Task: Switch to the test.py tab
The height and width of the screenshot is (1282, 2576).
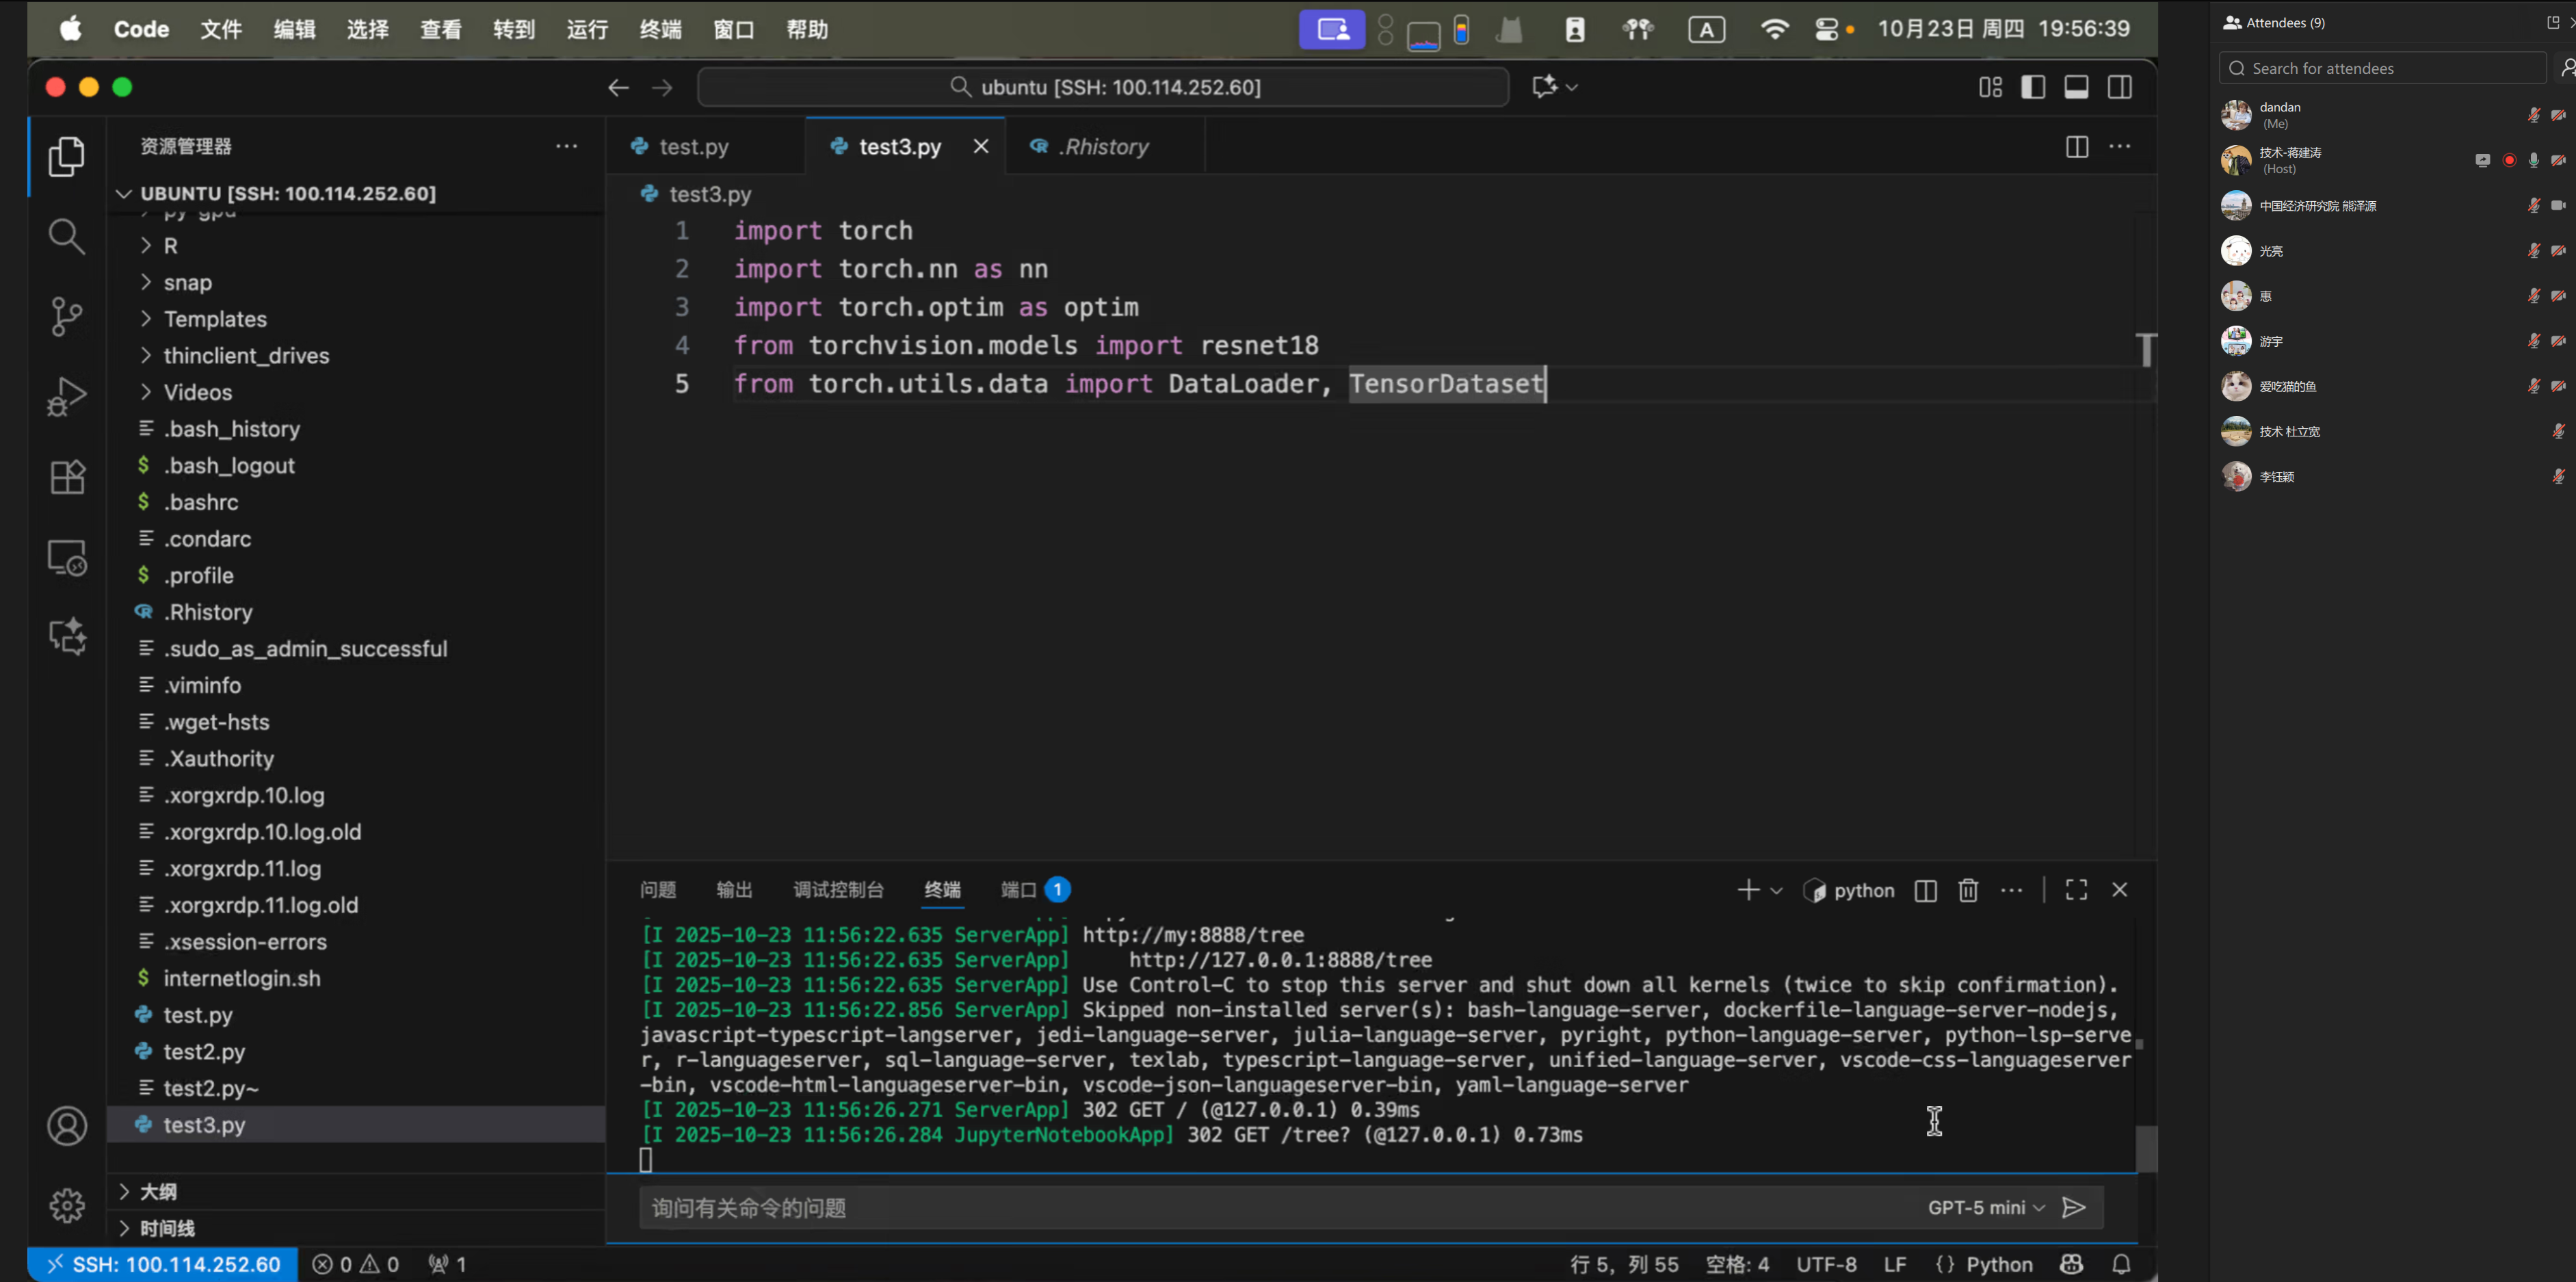Action: [693, 147]
